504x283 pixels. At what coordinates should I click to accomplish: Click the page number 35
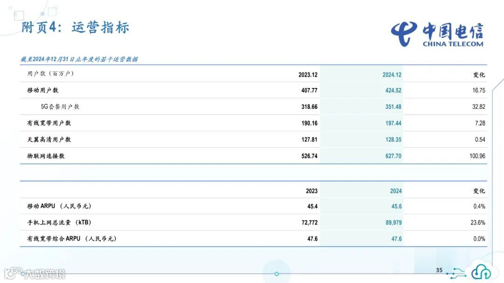[439, 270]
